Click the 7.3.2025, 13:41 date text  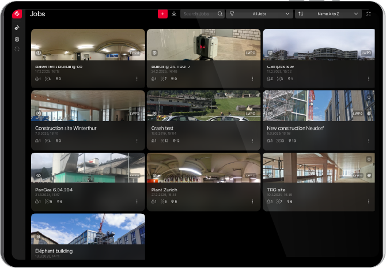(x=47, y=134)
